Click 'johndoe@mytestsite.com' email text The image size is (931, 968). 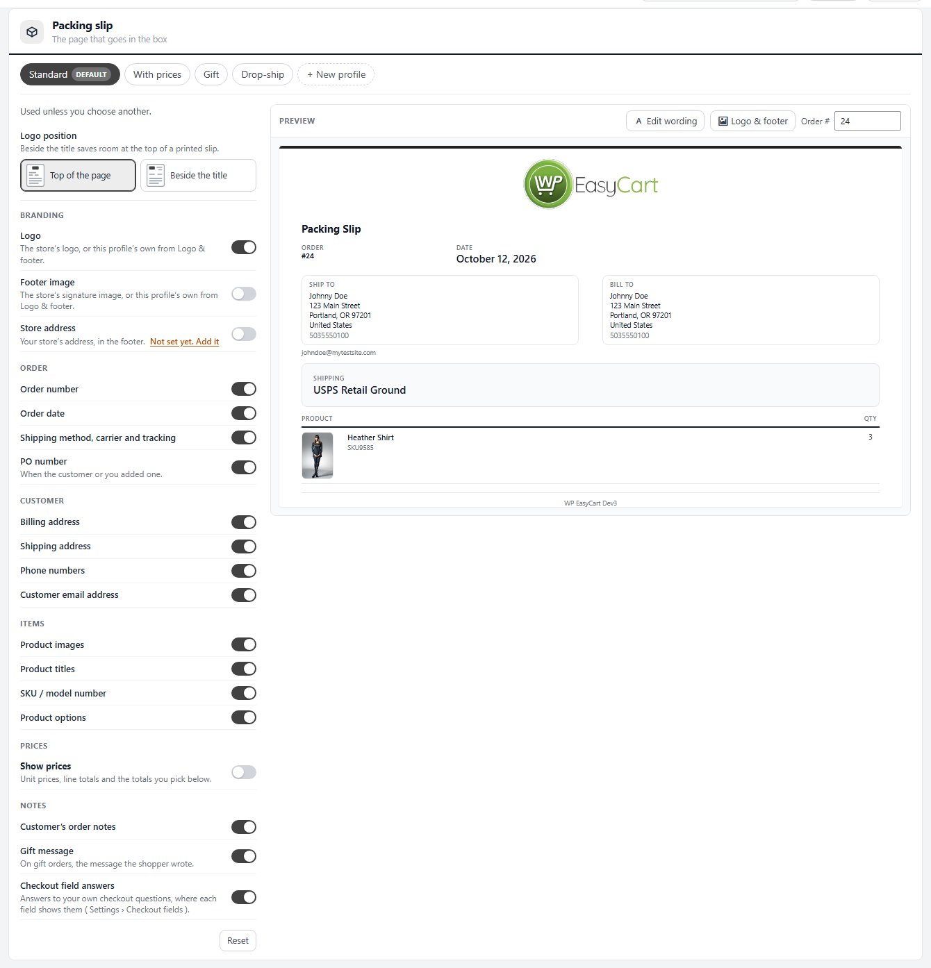coord(338,353)
